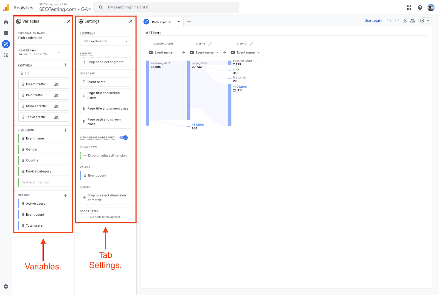Click the Start again link

pyautogui.click(x=373, y=20)
